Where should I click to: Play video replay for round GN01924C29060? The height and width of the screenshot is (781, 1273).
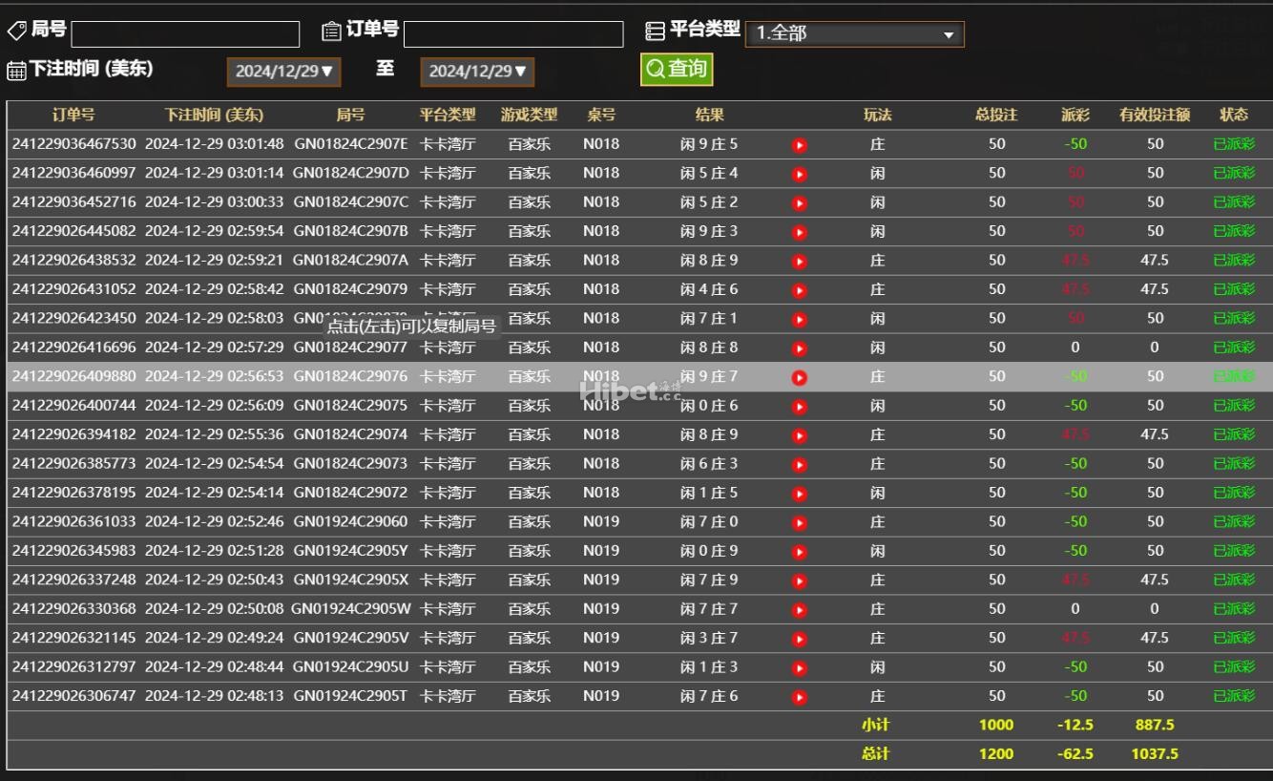click(800, 522)
